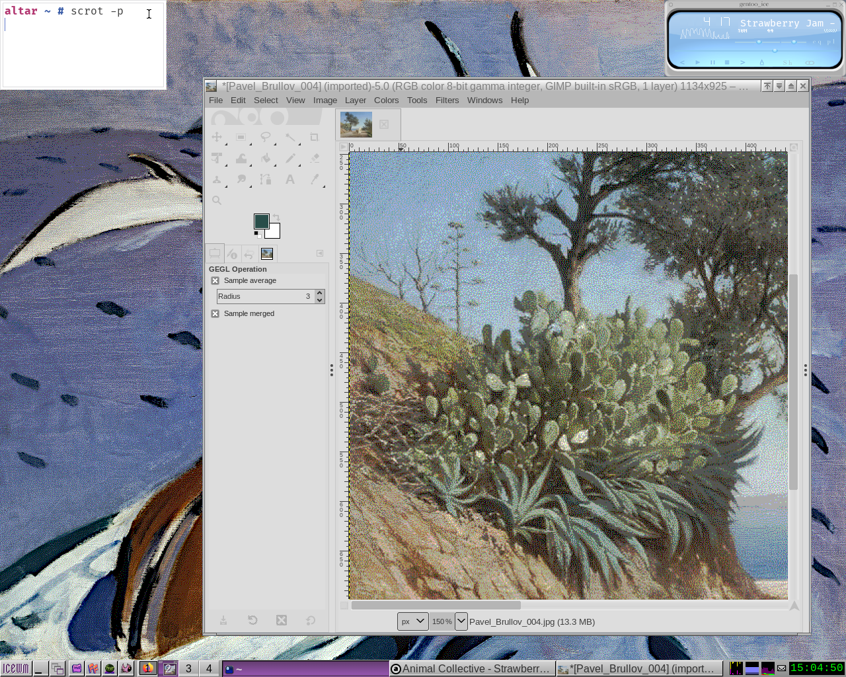
Task: Increase the Radius with the up arrow
Action: click(x=320, y=293)
